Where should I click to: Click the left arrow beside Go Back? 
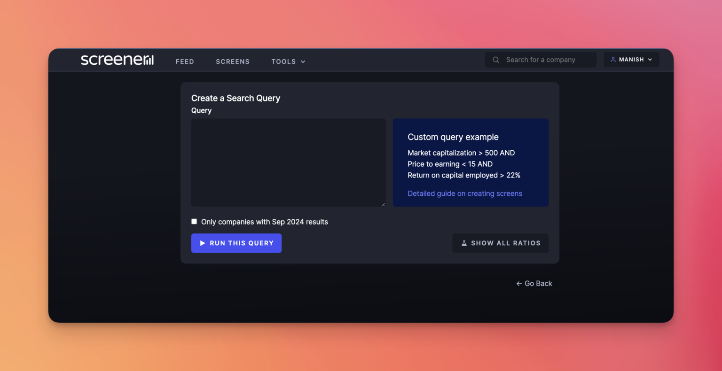pos(518,283)
